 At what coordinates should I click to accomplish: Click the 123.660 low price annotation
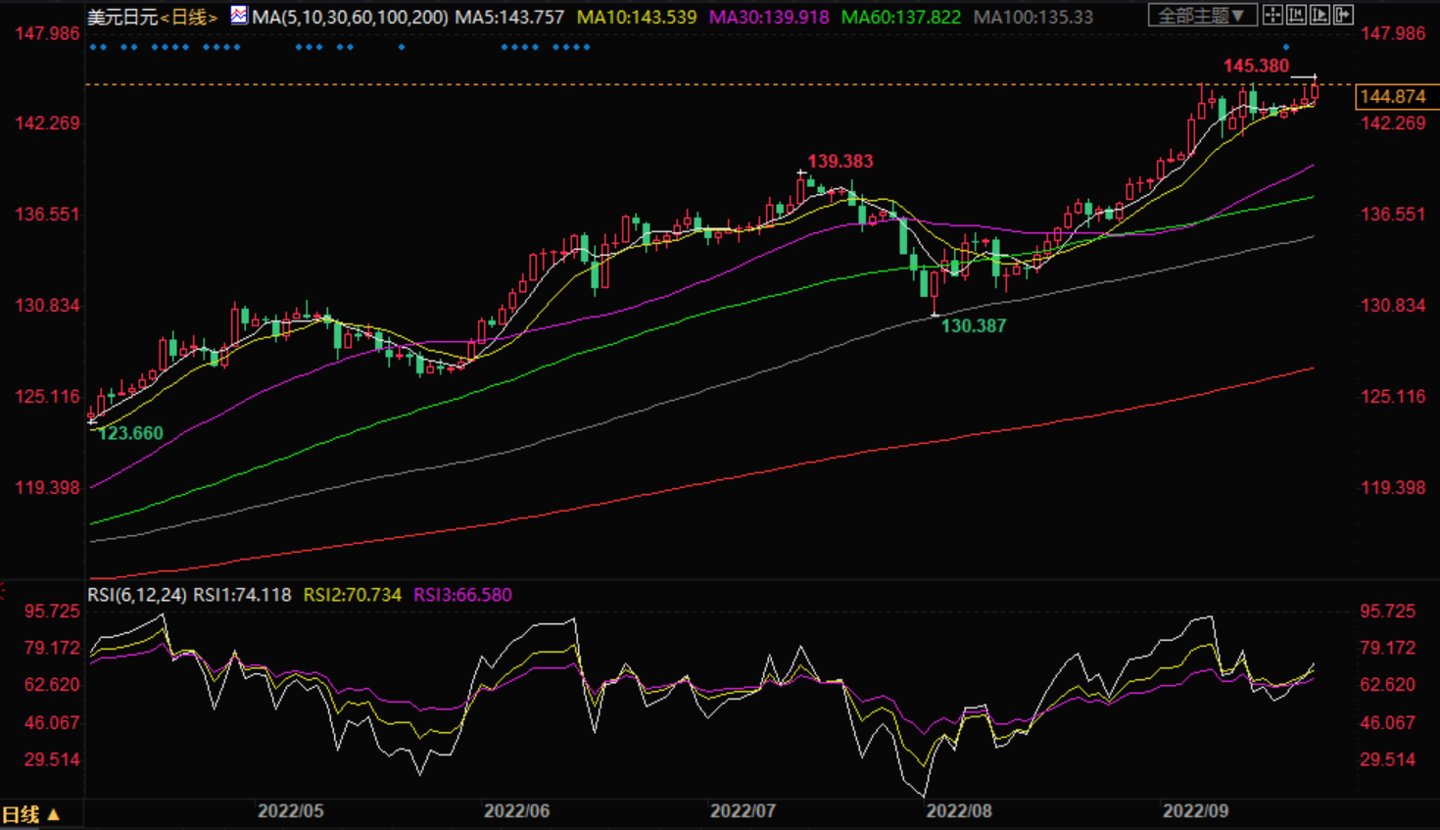[130, 433]
